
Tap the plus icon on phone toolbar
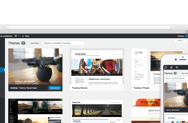[x=177, y=67]
